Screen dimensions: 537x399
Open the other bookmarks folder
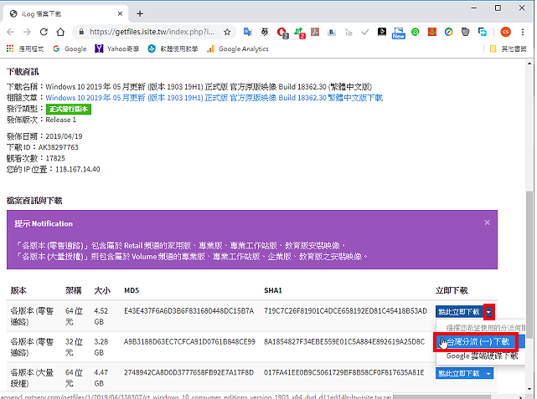coord(509,49)
